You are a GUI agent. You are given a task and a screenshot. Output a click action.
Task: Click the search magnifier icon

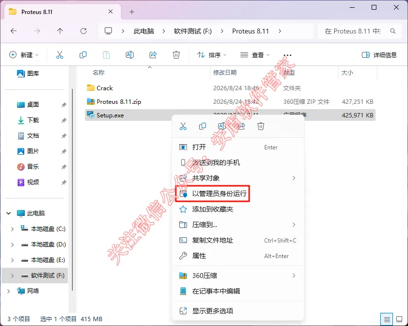point(393,31)
